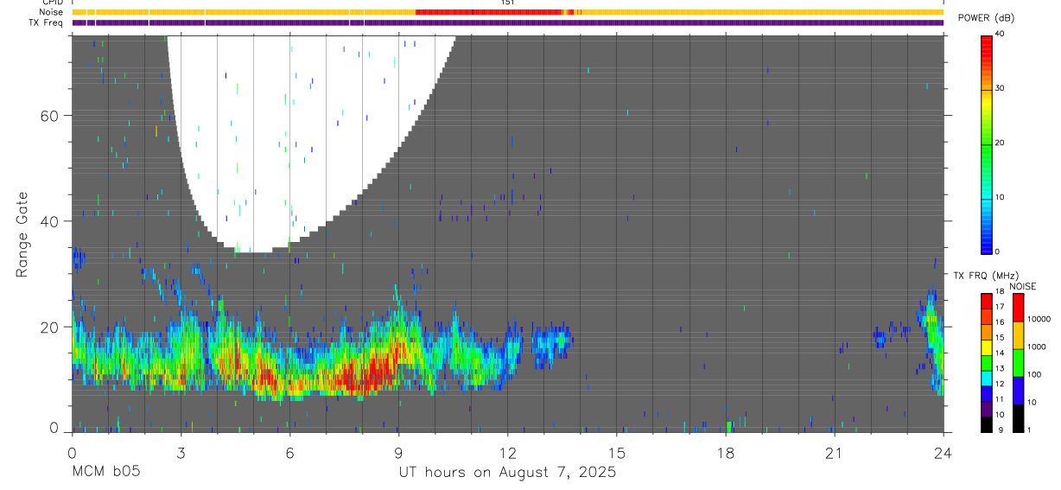Click the '1' label on the noise scale
This screenshot has height=490, width=1061.
point(1031,430)
